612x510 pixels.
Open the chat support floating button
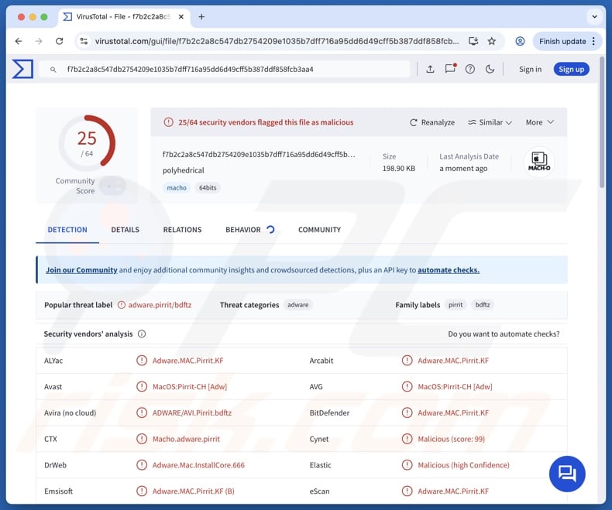click(567, 474)
